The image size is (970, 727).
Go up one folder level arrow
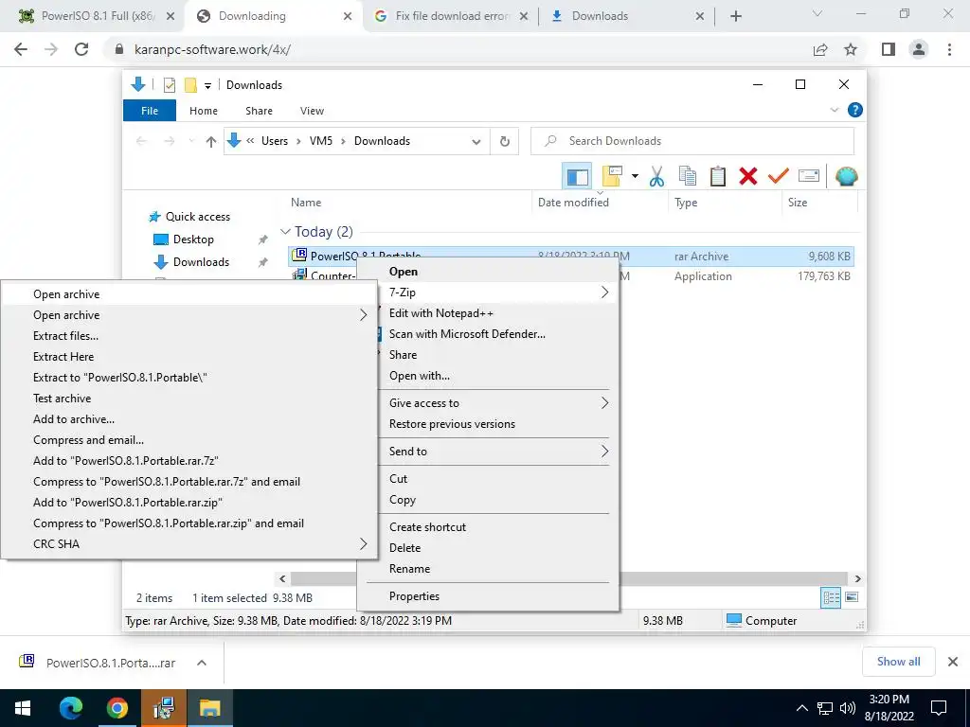(211, 142)
